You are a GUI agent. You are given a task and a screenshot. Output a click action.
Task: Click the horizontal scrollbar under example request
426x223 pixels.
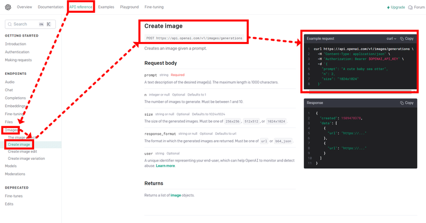pos(361,90)
